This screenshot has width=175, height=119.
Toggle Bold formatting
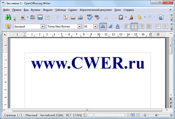(x=103, y=27)
